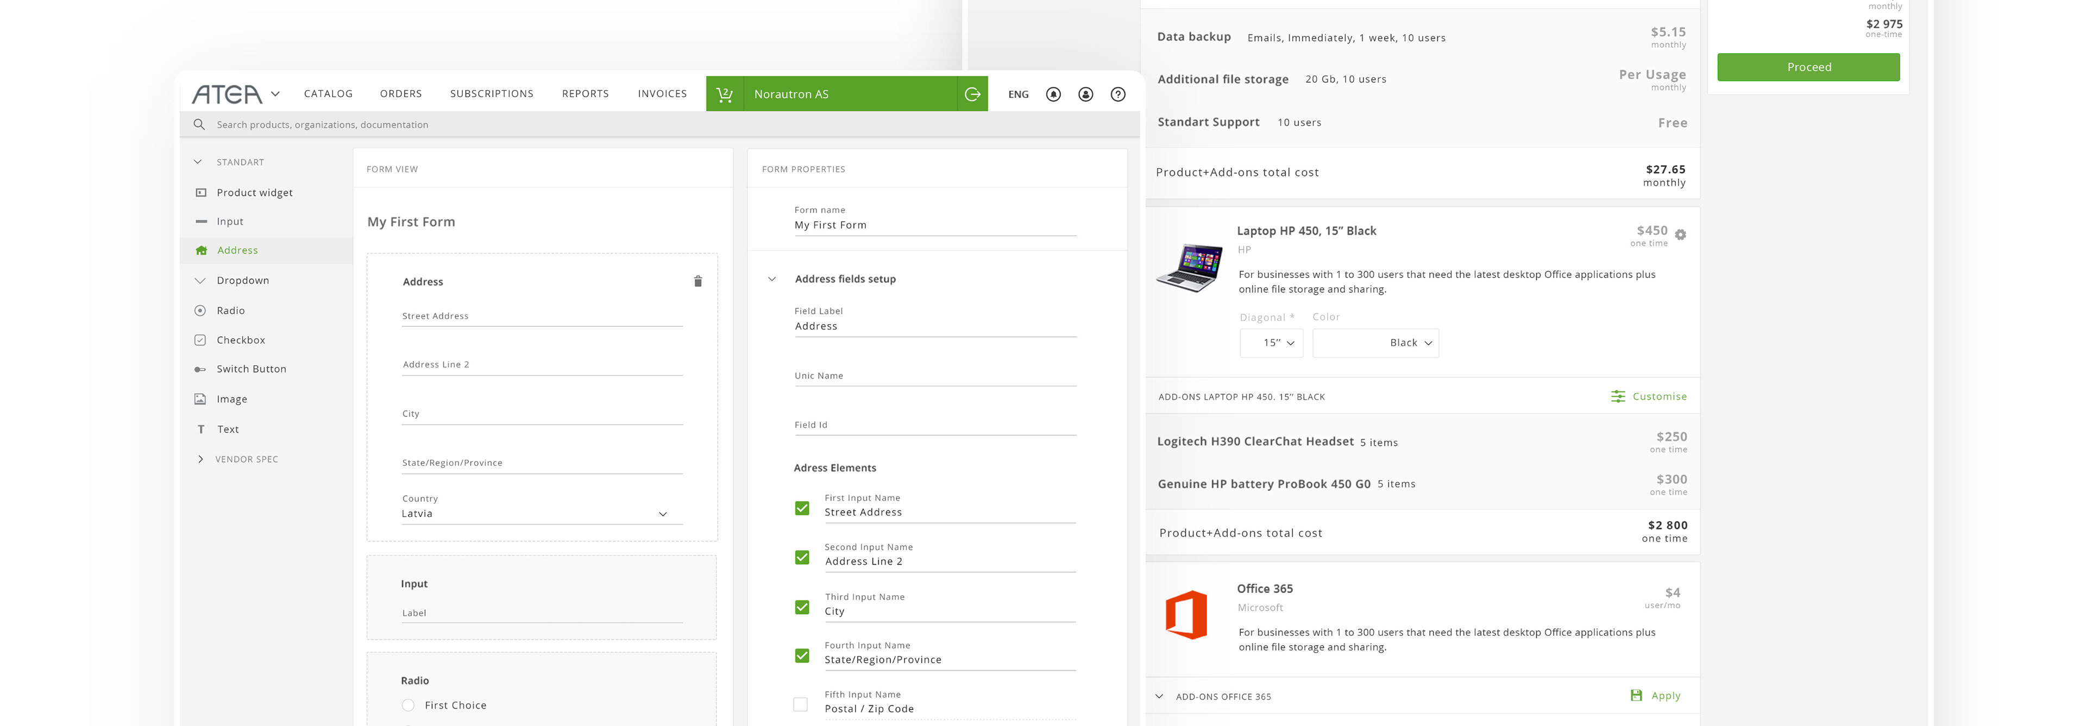Select the Product widget icon in sidebar
Image resolution: width=2086 pixels, height=726 pixels.
[201, 193]
